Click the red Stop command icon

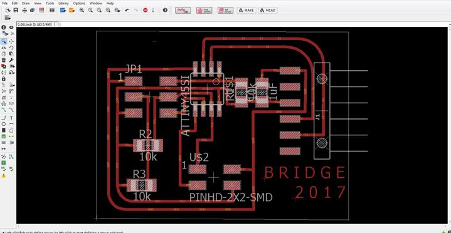click(146, 11)
